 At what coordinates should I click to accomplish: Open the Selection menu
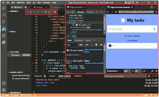tap(21, 3)
